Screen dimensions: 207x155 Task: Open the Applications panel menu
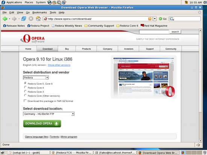click(14, 2)
